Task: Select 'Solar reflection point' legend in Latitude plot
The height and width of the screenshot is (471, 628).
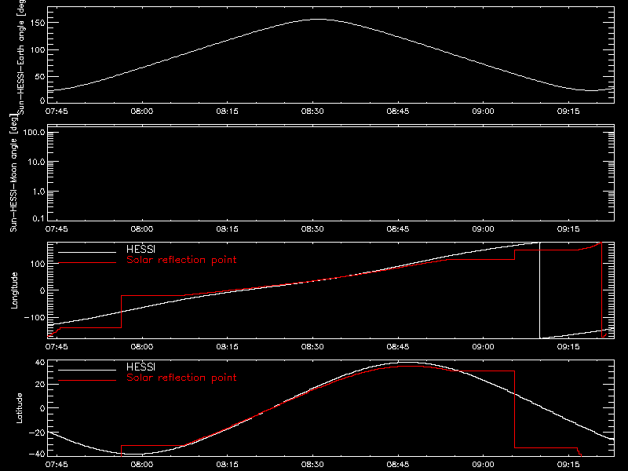Action: [181, 378]
